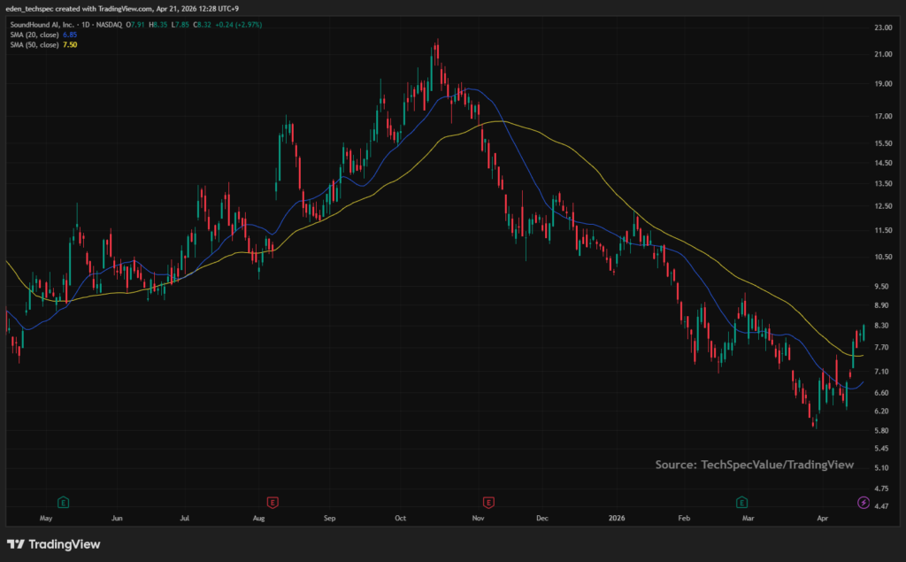Viewport: 906px width, 562px height.
Task: Click the 7.10 price axis label
Action: 882,371
